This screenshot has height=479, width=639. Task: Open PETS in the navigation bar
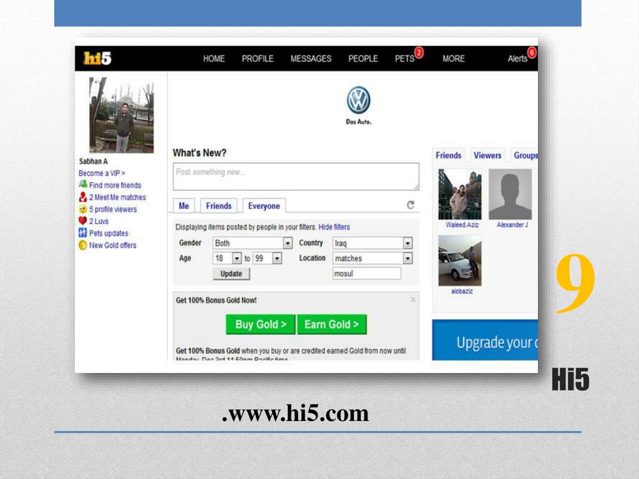click(x=404, y=59)
